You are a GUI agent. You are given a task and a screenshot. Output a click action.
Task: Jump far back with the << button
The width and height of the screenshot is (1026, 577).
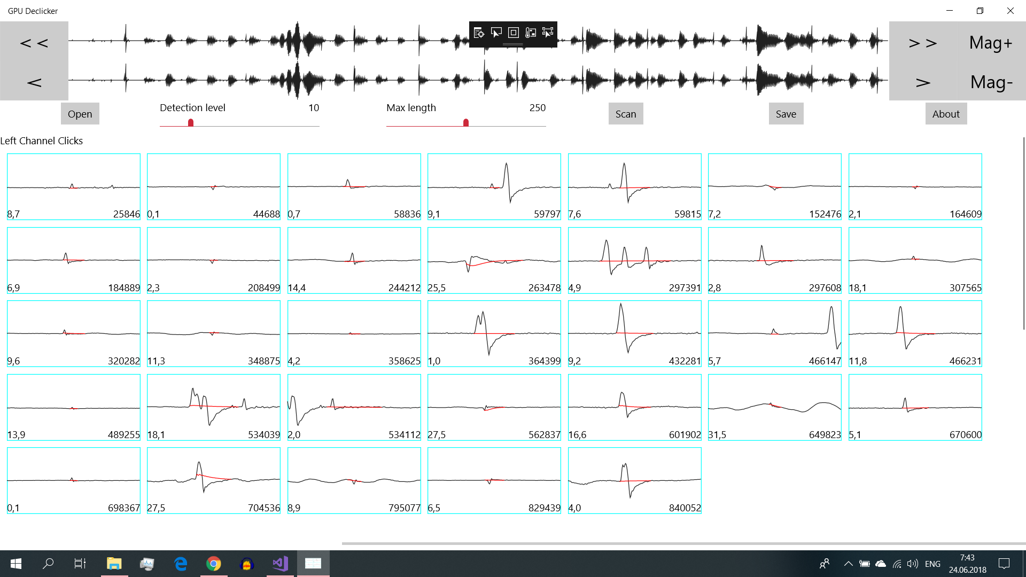(x=34, y=43)
